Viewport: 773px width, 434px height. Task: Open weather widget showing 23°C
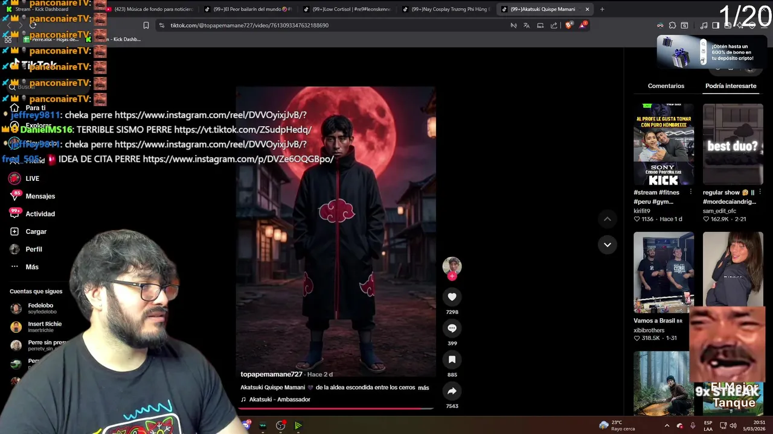point(617,426)
